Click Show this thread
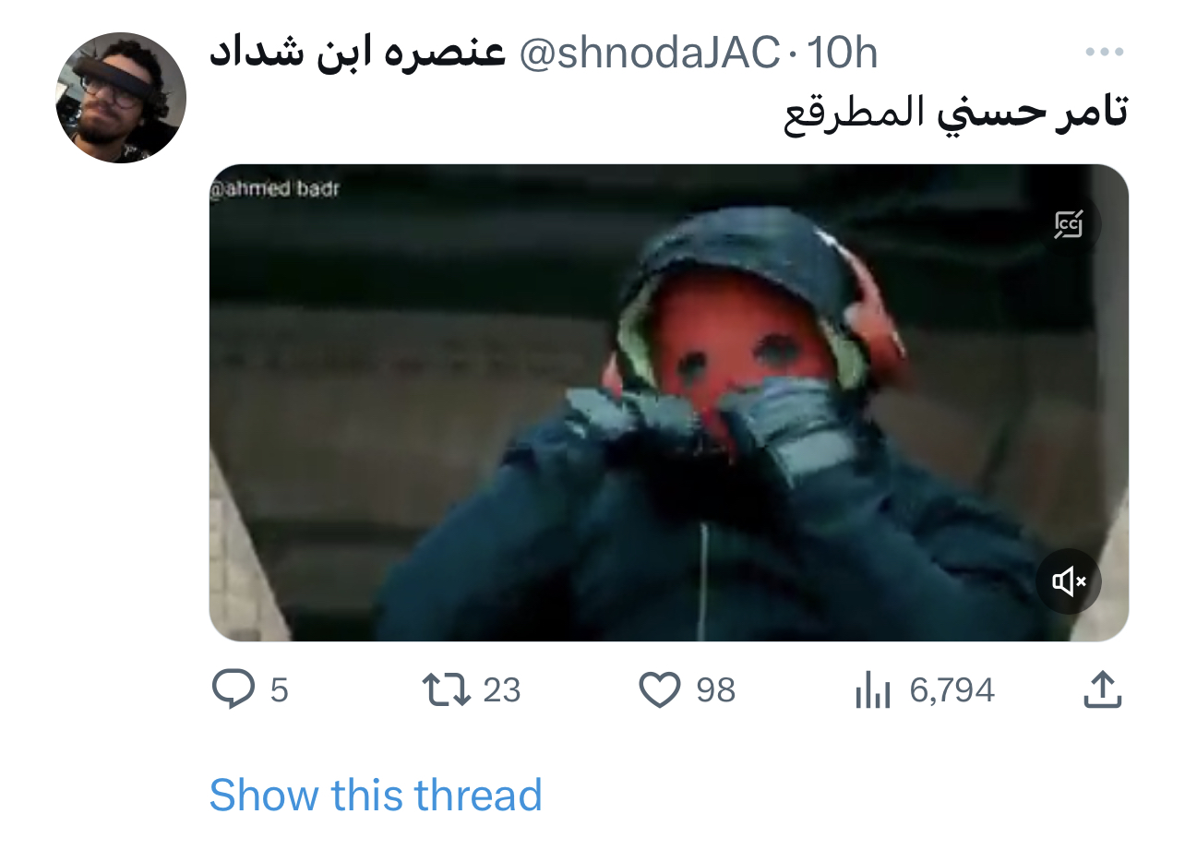 pyautogui.click(x=376, y=796)
